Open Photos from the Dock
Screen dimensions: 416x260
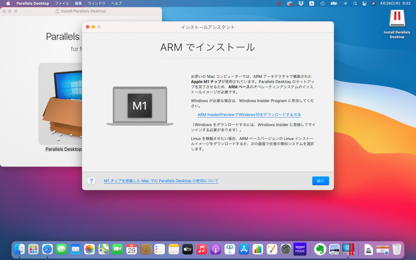point(89,249)
